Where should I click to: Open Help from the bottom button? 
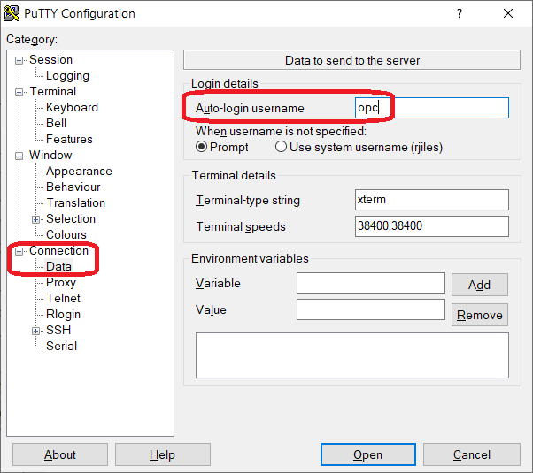[x=163, y=454]
